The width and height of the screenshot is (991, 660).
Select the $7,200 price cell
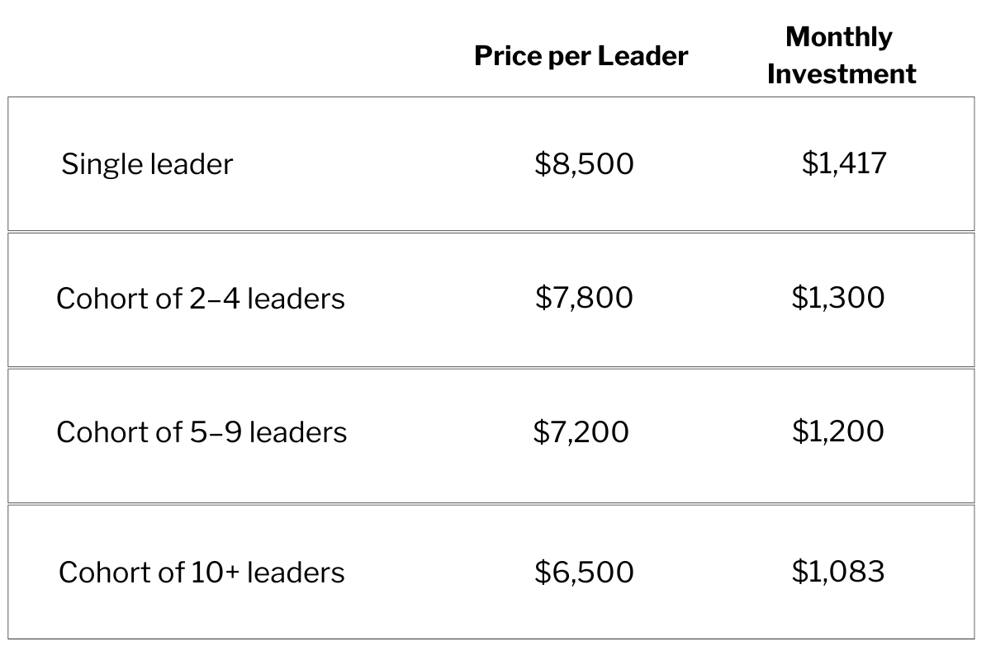581,431
